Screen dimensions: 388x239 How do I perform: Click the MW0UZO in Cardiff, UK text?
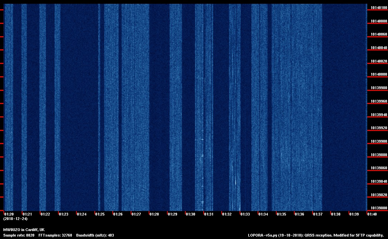click(24, 230)
